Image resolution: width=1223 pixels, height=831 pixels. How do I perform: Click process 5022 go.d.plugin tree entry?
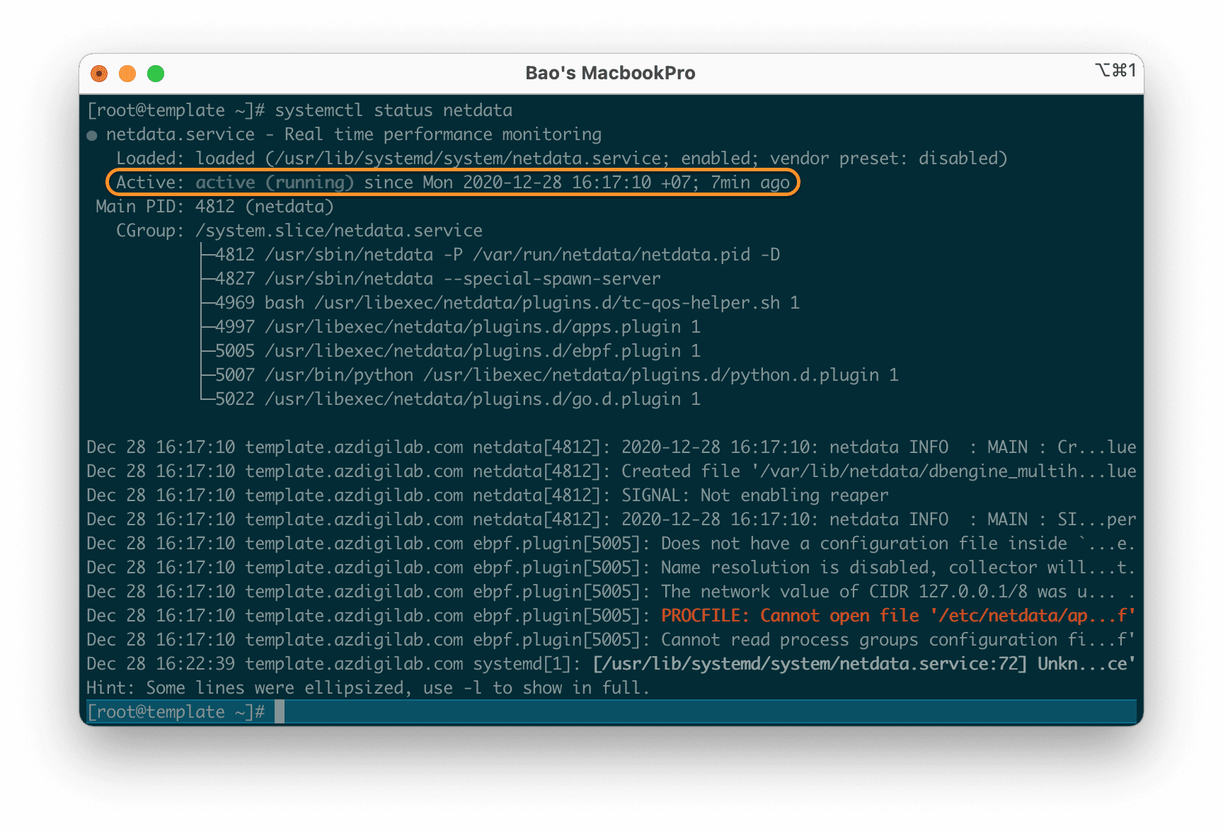point(457,399)
